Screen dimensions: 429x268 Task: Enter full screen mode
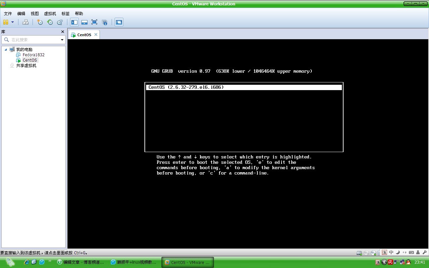pyautogui.click(x=94, y=22)
